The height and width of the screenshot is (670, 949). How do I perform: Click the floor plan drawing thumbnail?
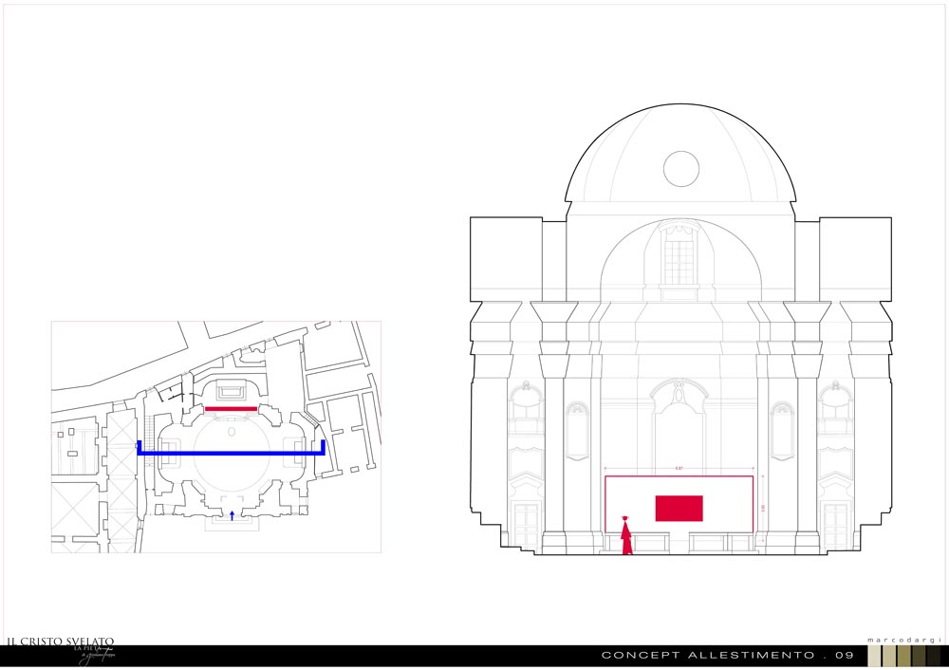point(216,437)
